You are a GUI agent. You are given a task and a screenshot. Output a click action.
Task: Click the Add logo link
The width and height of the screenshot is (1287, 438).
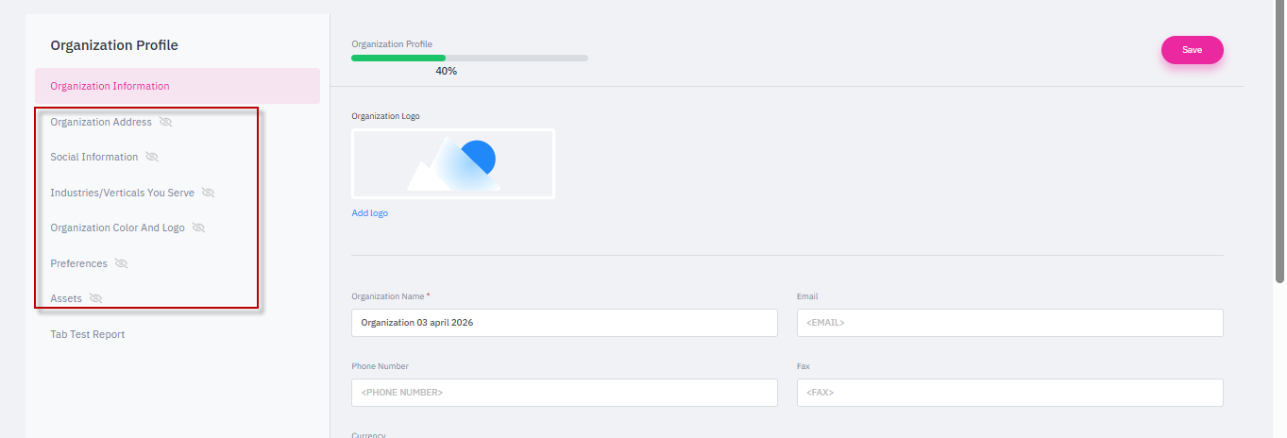(x=369, y=213)
